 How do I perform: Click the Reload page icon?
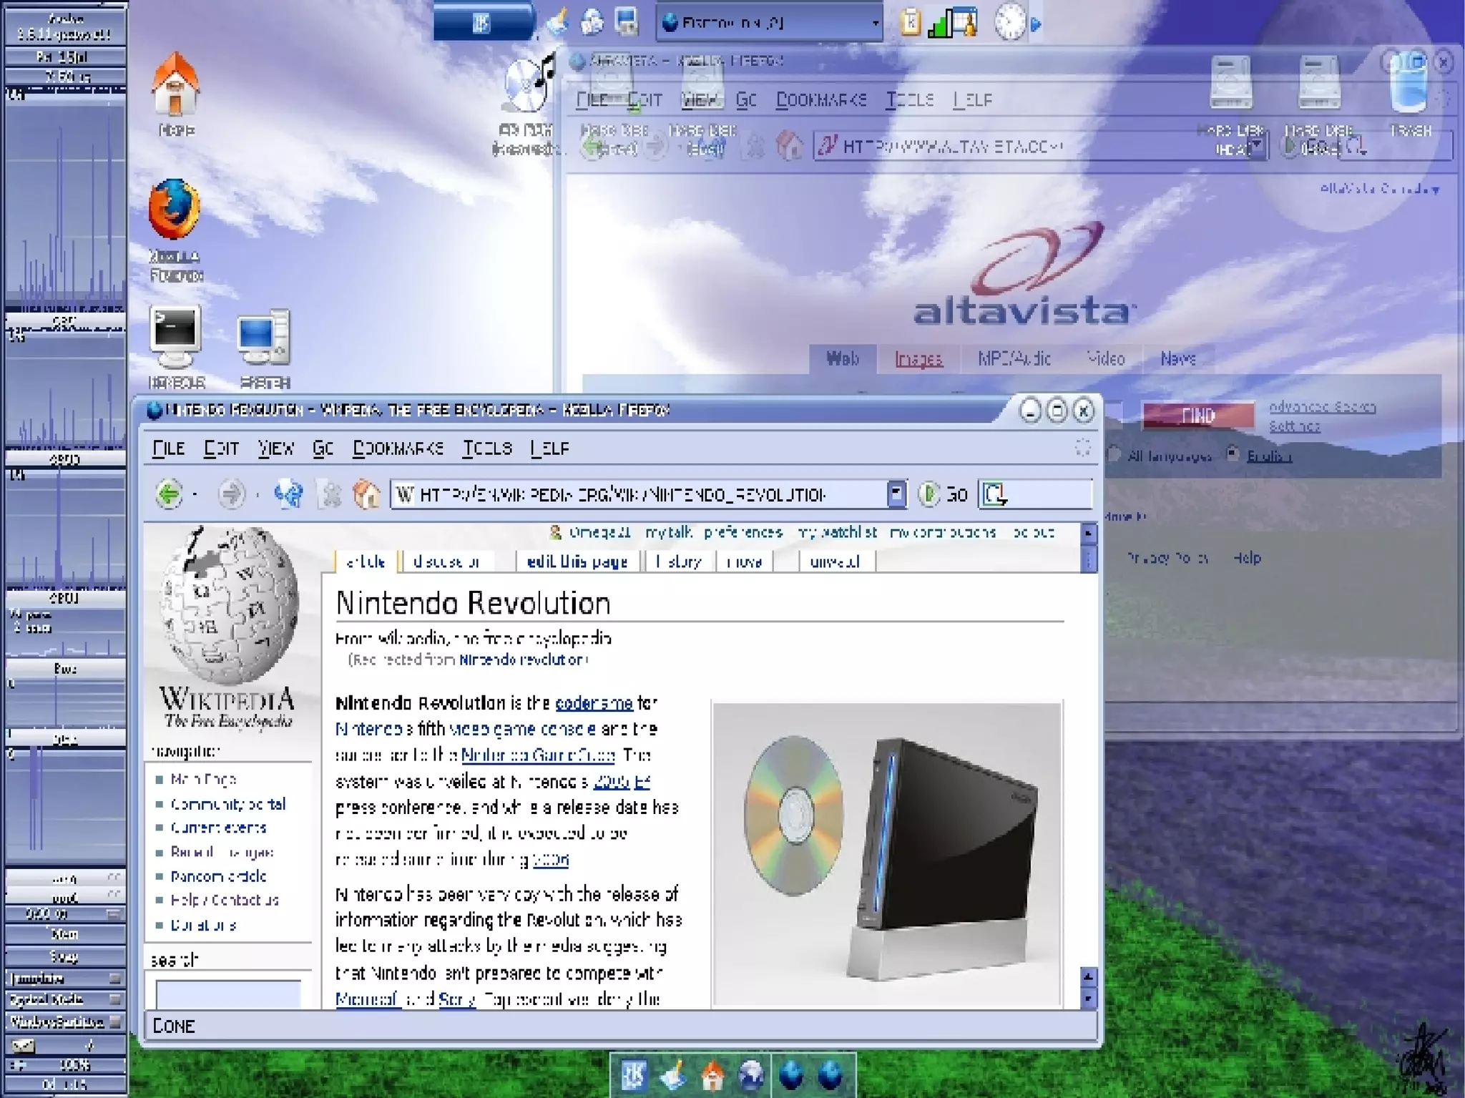[x=288, y=494]
